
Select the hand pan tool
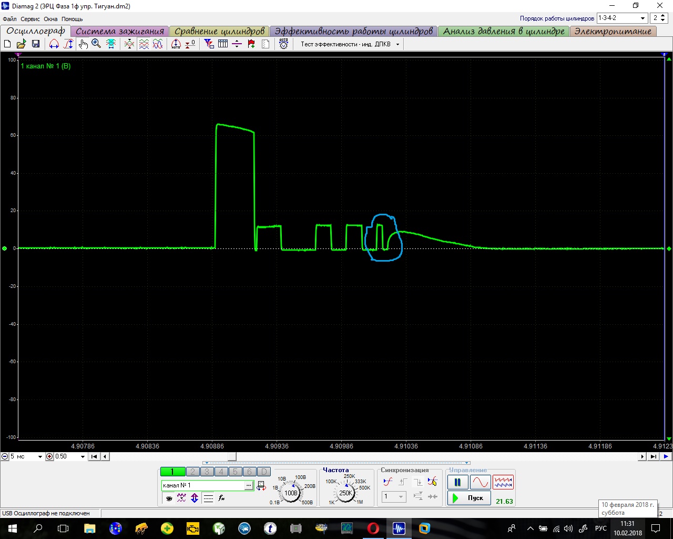click(83, 44)
